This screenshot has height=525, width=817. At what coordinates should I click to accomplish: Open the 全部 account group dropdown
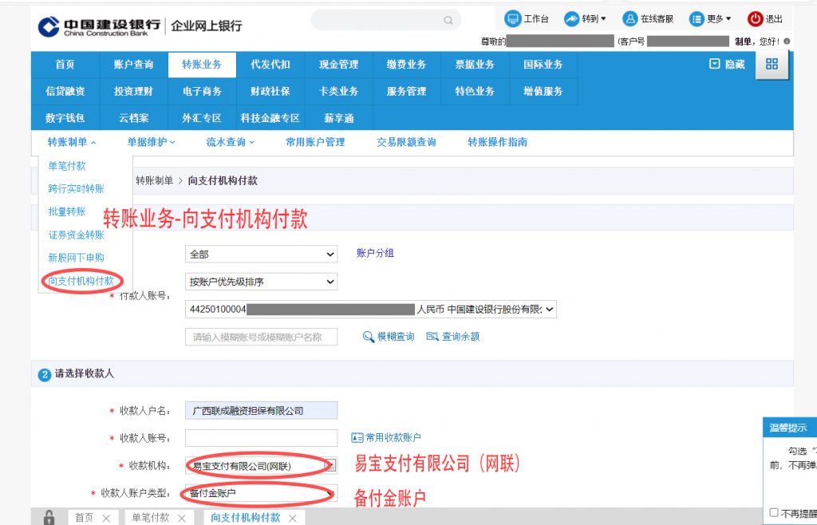pyautogui.click(x=261, y=255)
